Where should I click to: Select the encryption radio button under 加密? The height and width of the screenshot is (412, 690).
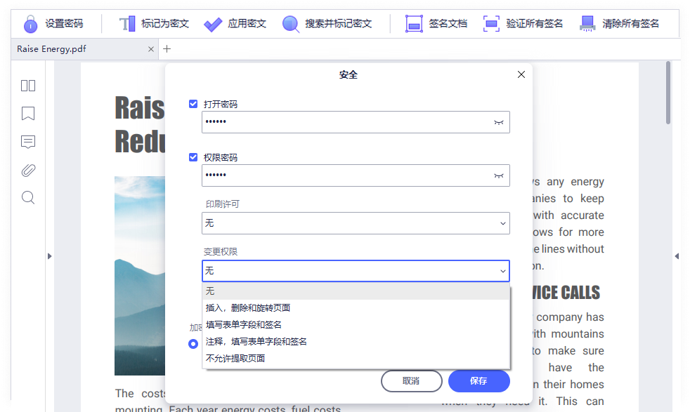click(x=193, y=343)
